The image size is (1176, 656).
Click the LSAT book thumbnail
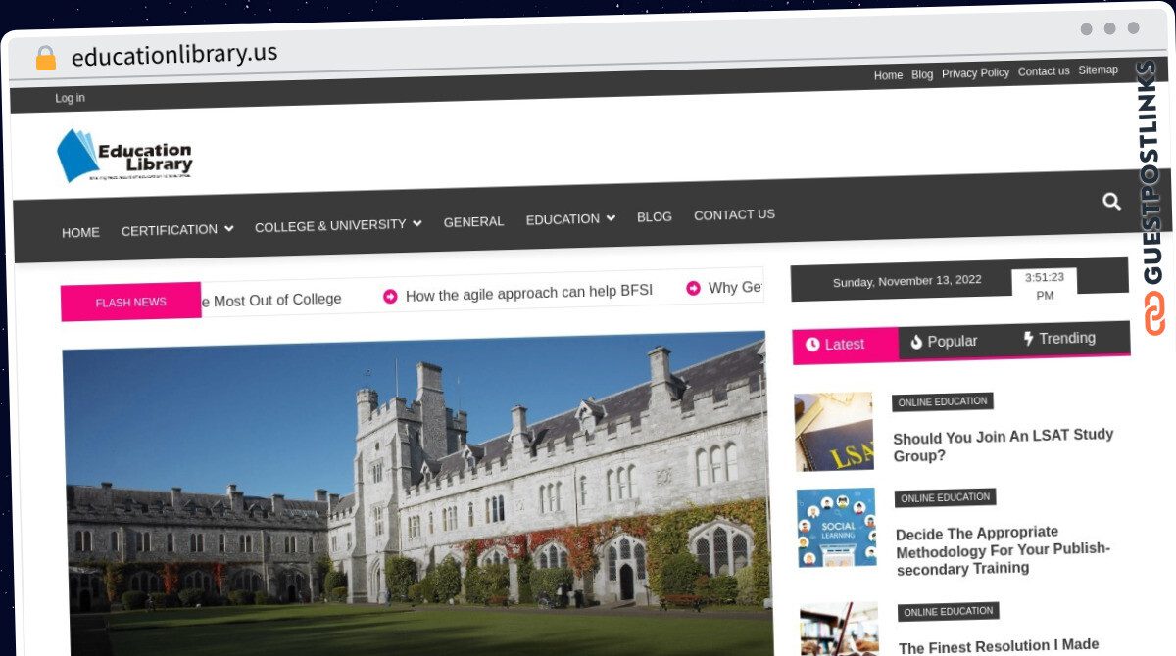pos(834,433)
